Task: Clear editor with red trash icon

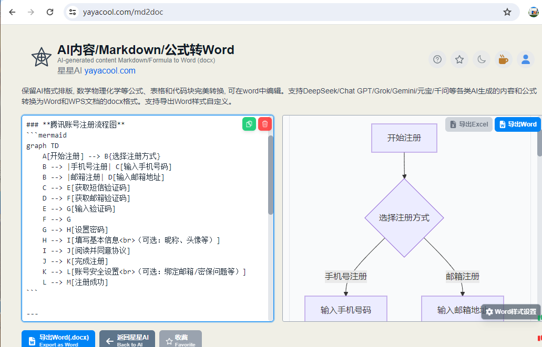Action: [x=265, y=124]
